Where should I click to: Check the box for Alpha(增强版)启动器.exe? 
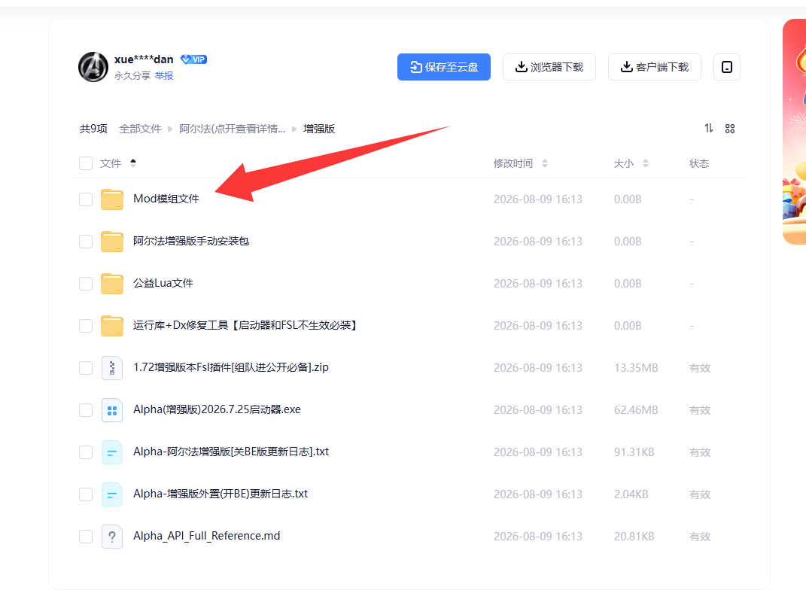[86, 410]
